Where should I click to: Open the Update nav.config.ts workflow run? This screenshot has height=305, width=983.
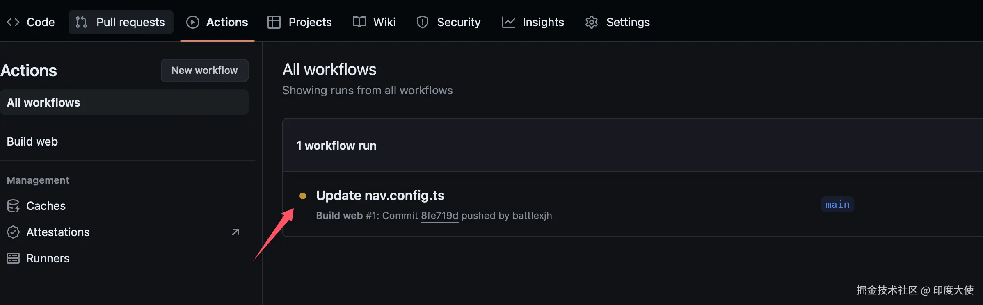point(380,196)
